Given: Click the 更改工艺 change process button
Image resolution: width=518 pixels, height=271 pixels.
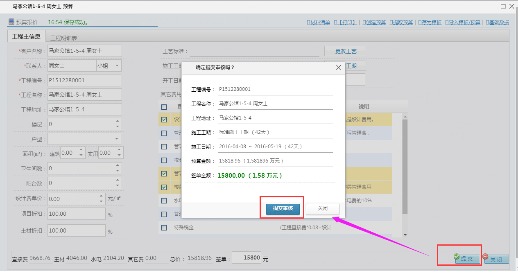Looking at the screenshot, I should point(345,51).
